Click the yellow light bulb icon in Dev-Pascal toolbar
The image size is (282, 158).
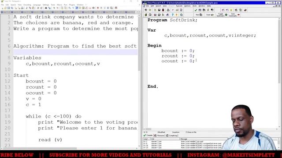click(x=231, y=10)
